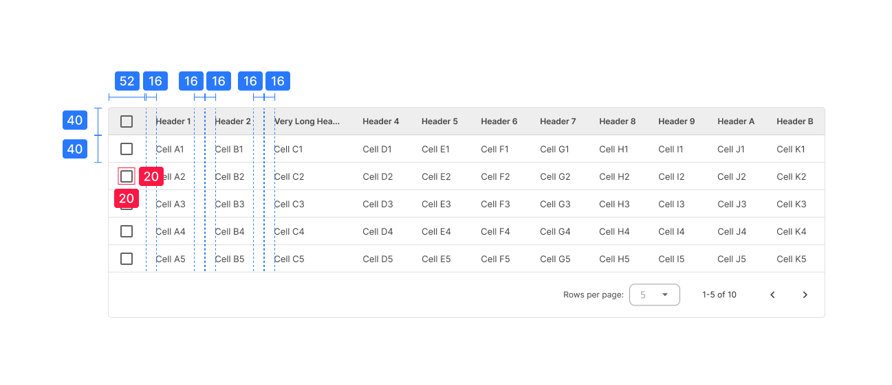Go to previous page using left chevron
This screenshot has height=385, width=892.
(772, 295)
